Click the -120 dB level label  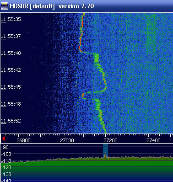(x=6, y=167)
